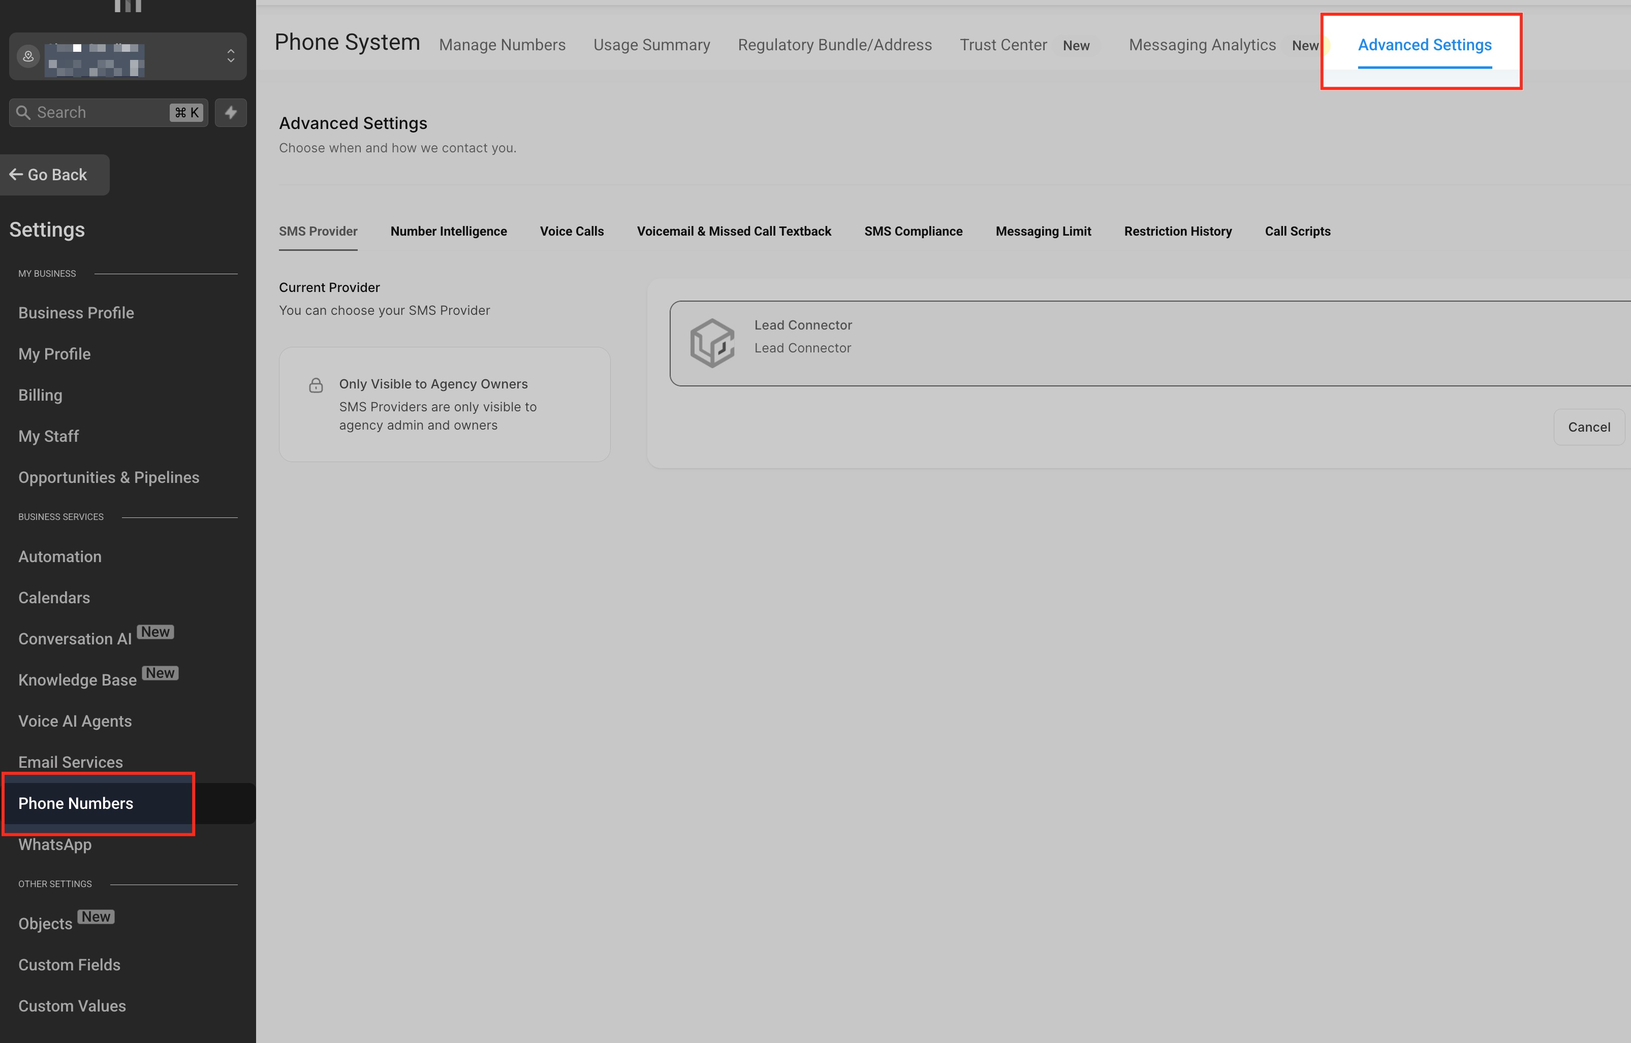The height and width of the screenshot is (1043, 1631).
Task: Click the search magnifier icon in sidebar
Action: (23, 112)
